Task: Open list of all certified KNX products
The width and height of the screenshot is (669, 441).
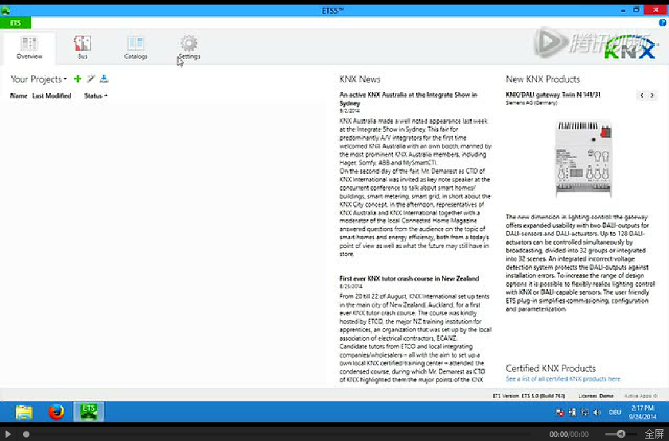Action: click(563, 379)
